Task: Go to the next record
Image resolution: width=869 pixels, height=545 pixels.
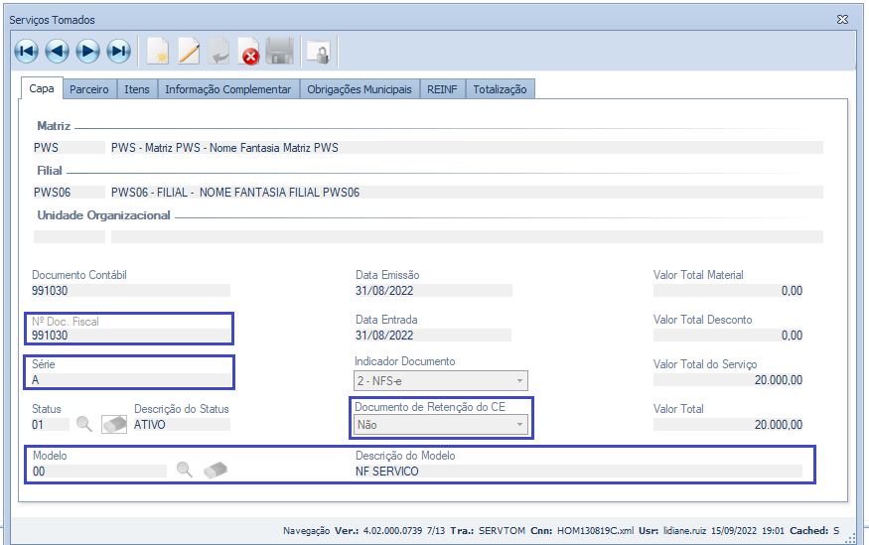Action: pyautogui.click(x=88, y=51)
